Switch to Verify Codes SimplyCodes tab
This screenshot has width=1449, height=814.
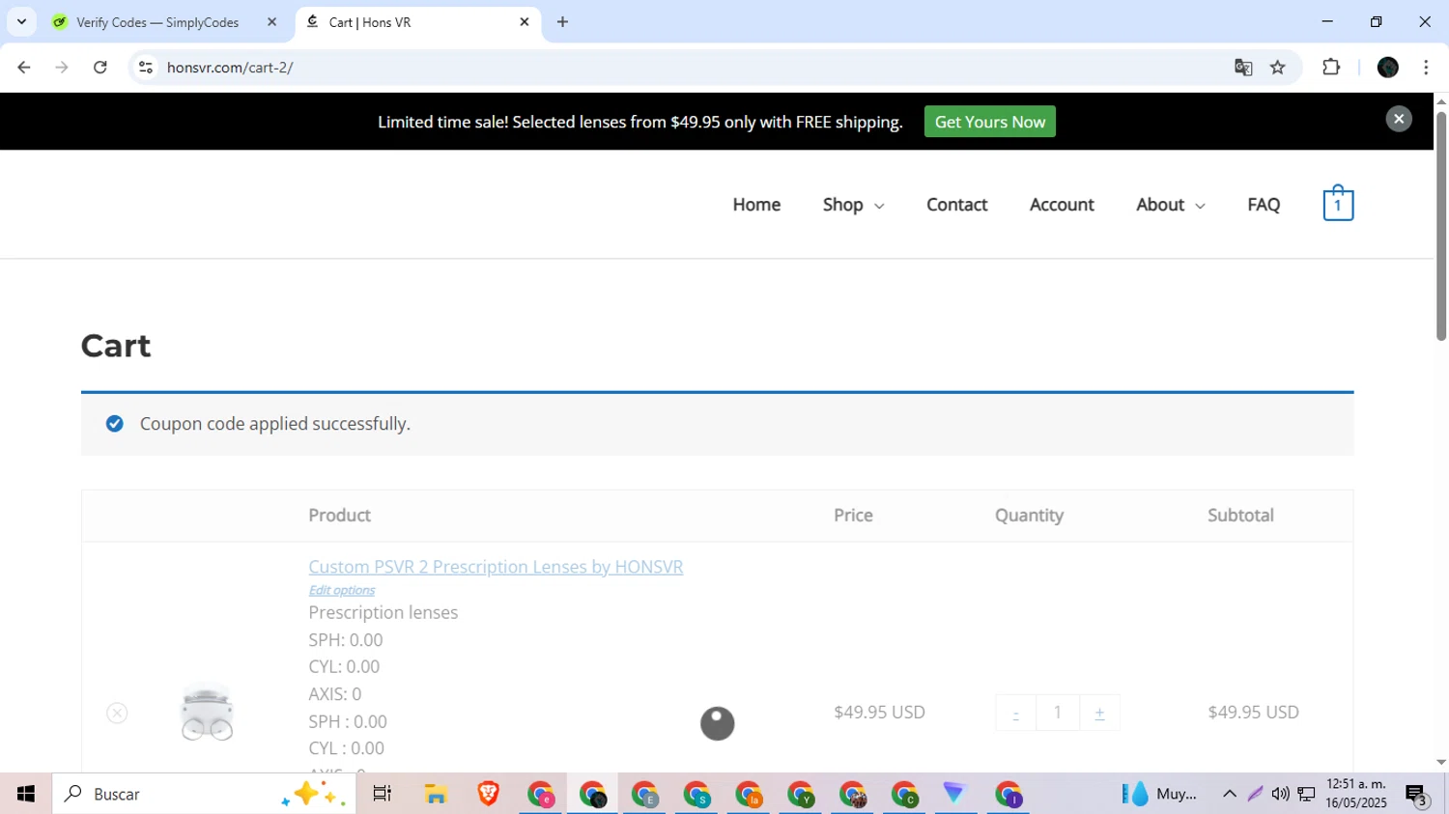point(157,22)
